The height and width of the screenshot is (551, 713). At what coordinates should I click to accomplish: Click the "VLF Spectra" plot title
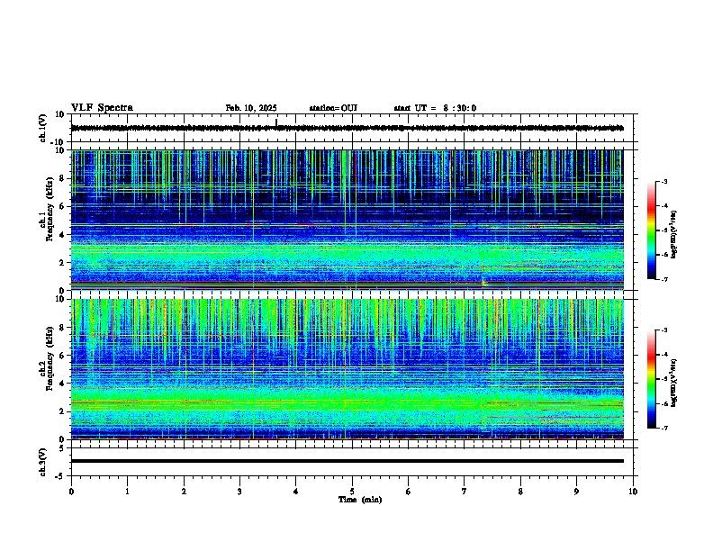coord(103,108)
